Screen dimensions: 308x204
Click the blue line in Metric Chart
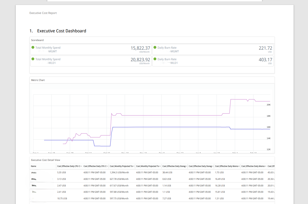click(168, 127)
